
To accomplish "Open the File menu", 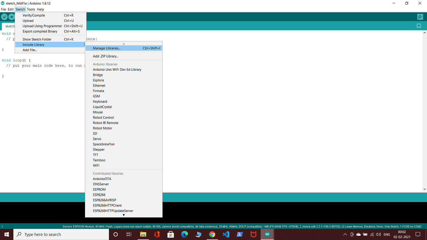I will click(3, 9).
